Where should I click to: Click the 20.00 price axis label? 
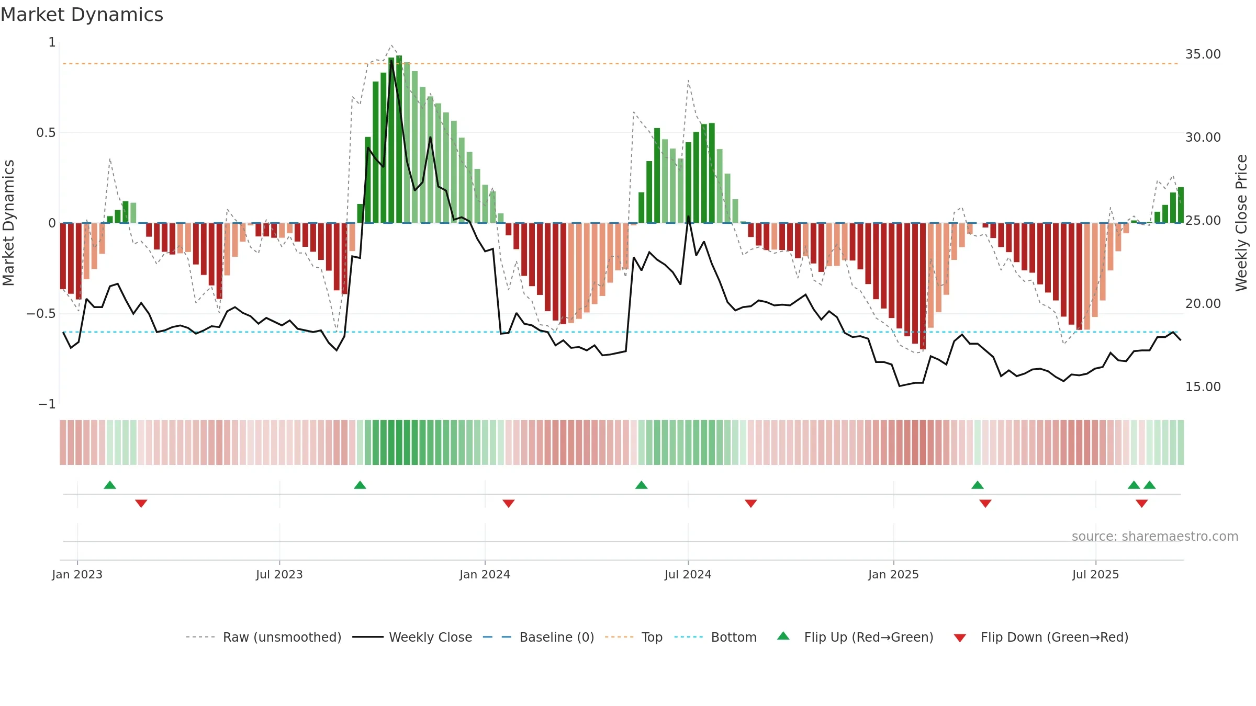(1203, 303)
